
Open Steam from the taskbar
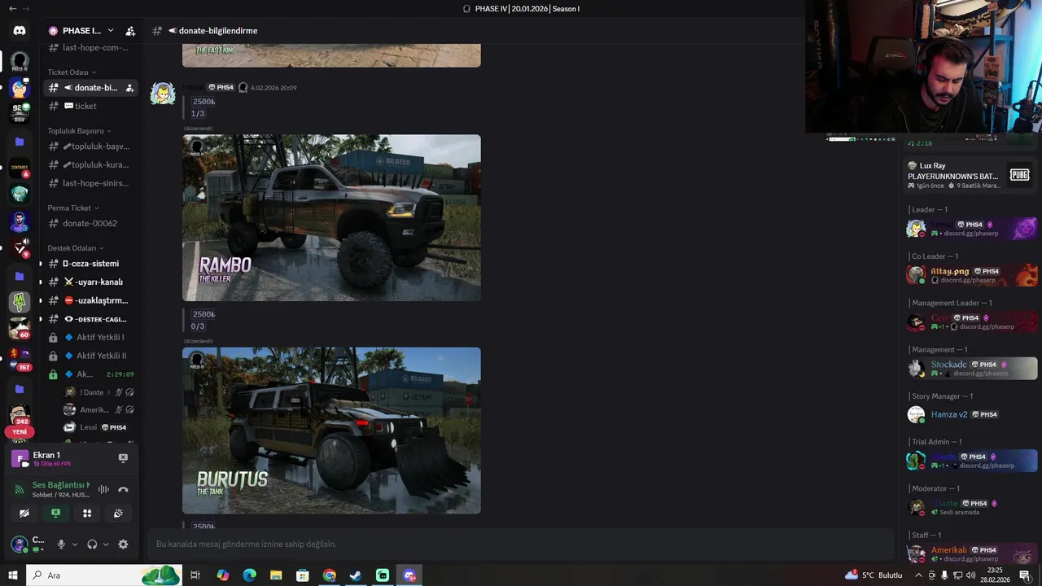[356, 575]
